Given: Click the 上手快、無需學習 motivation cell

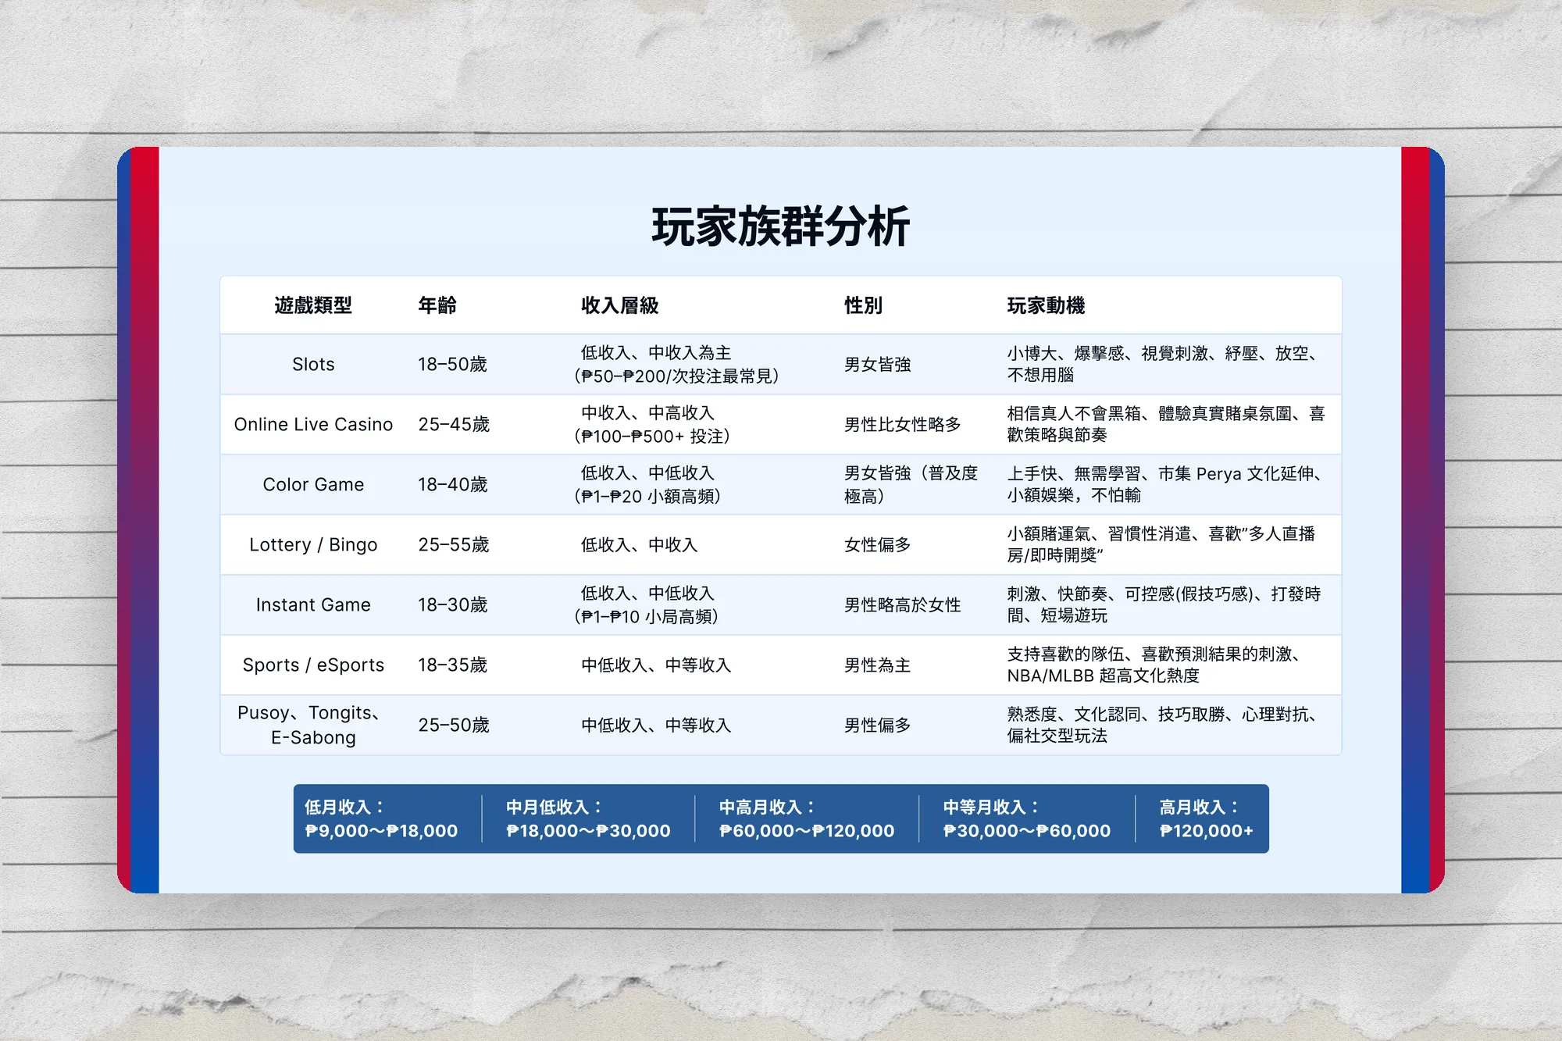Looking at the screenshot, I should [x=1165, y=485].
